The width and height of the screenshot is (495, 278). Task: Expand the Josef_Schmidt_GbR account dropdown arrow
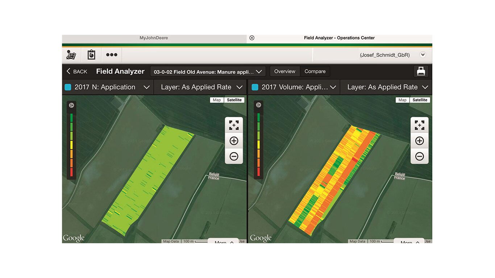click(423, 55)
